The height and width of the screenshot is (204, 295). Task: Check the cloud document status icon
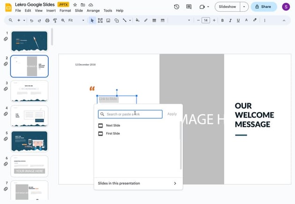(x=91, y=5)
